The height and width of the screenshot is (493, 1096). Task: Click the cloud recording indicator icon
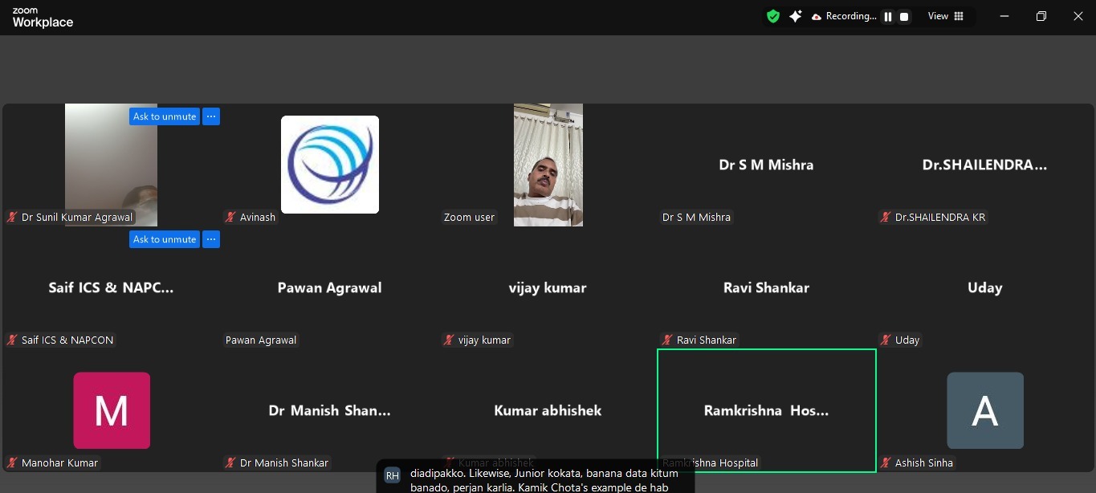pos(817,17)
